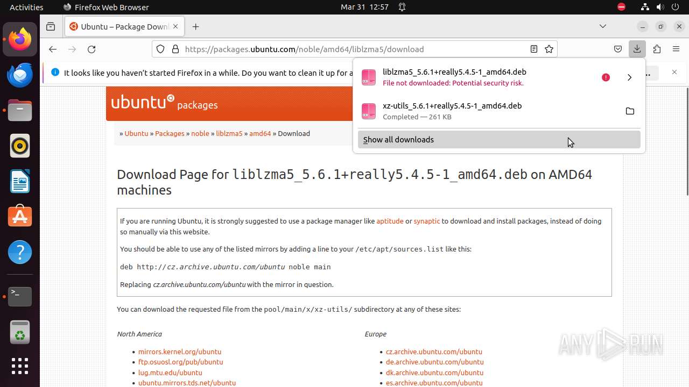The width and height of the screenshot is (689, 387).
Task: Click the Downloads toolbar button
Action: click(x=637, y=49)
